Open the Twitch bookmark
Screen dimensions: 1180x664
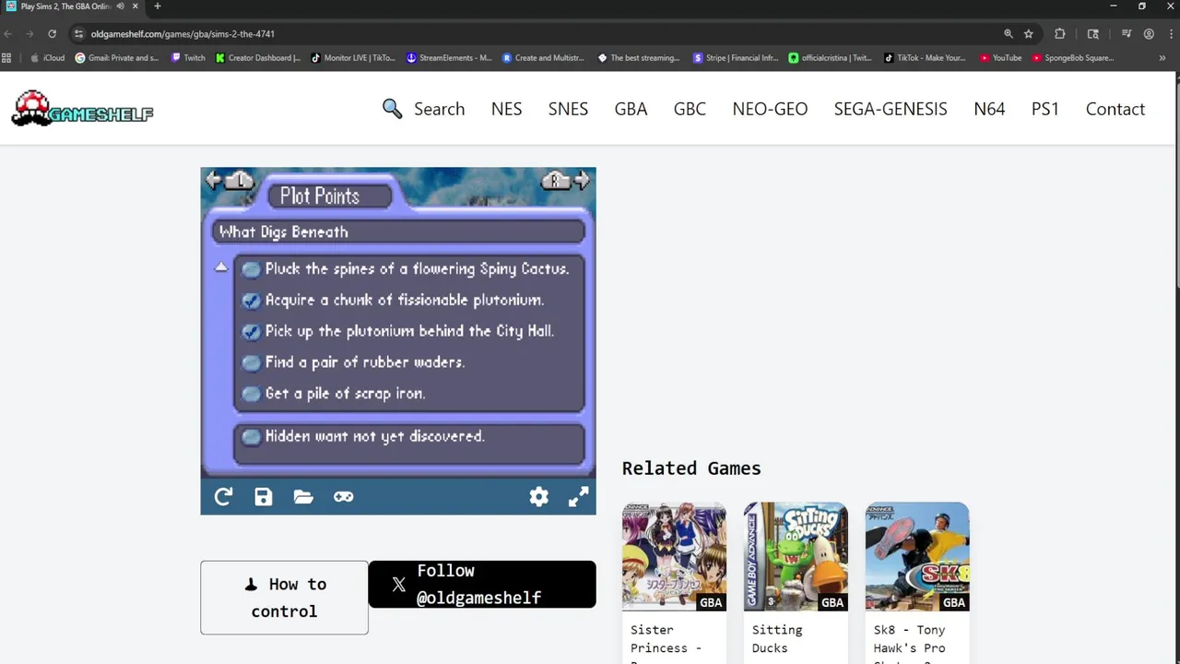(x=188, y=58)
